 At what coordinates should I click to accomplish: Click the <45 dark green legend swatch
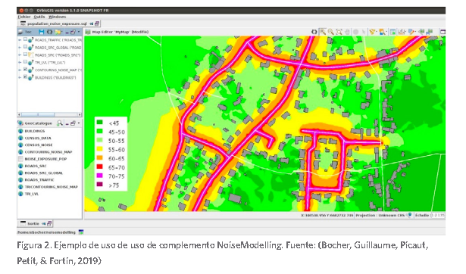click(x=99, y=122)
